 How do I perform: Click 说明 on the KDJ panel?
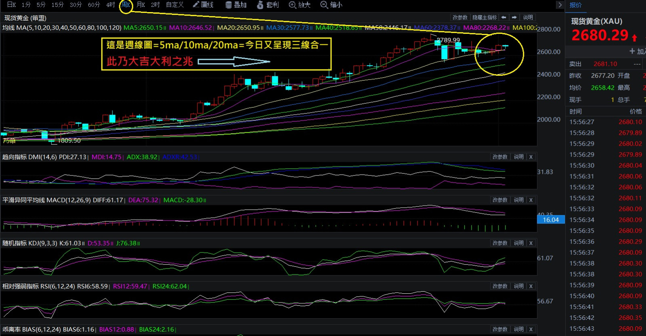point(518,243)
